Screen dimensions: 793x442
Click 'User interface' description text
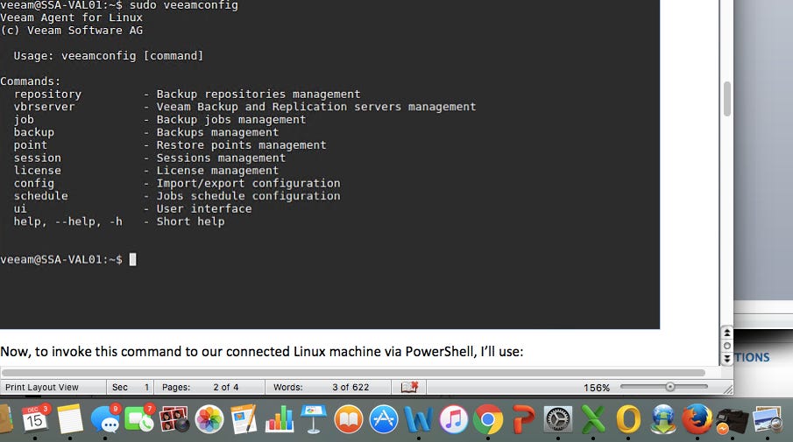coord(204,208)
